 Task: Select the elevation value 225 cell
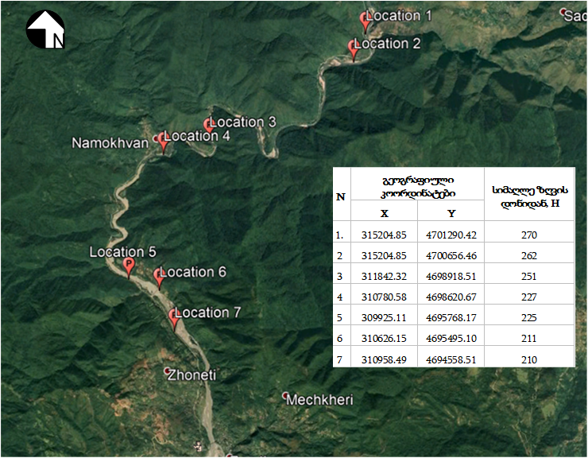529,317
